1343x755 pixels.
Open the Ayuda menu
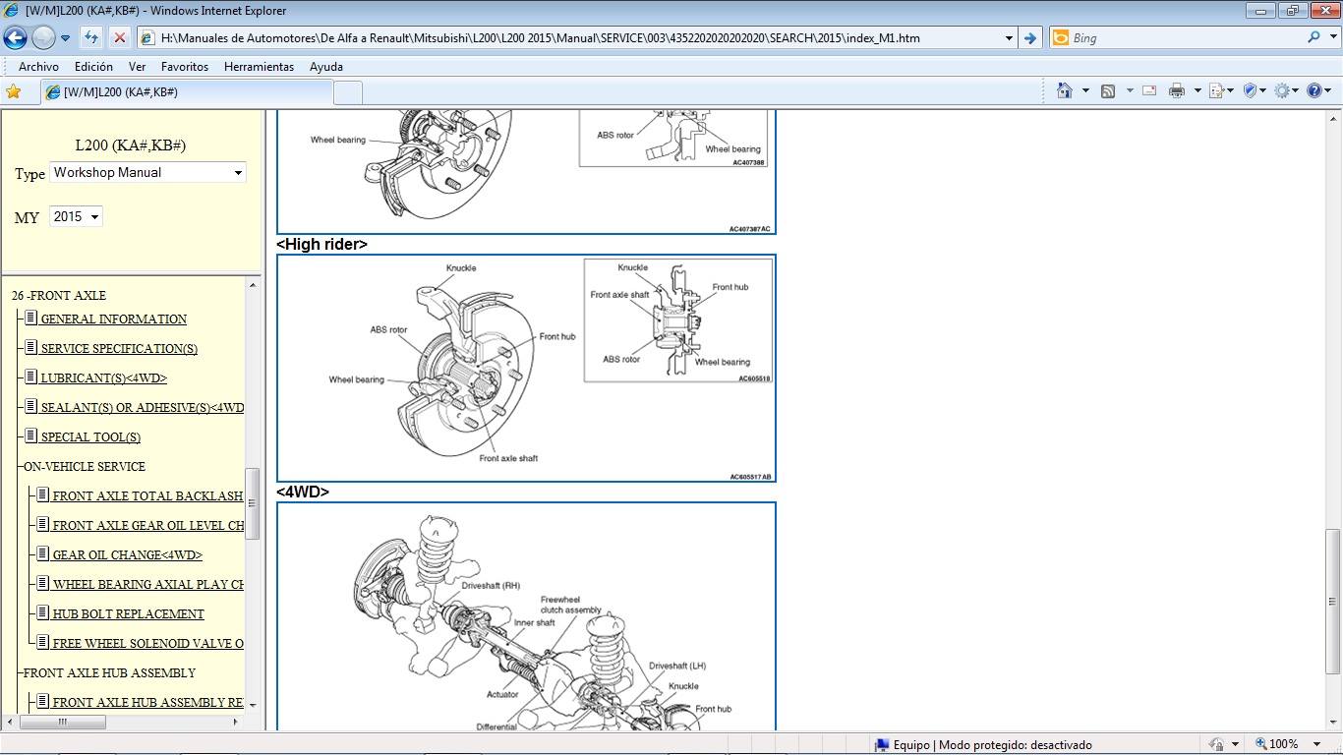click(326, 67)
